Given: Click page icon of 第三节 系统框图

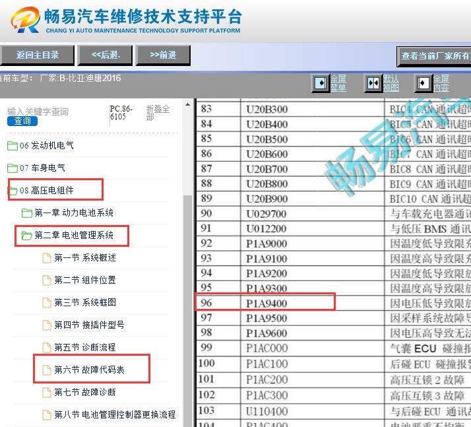Looking at the screenshot, I should 47,303.
